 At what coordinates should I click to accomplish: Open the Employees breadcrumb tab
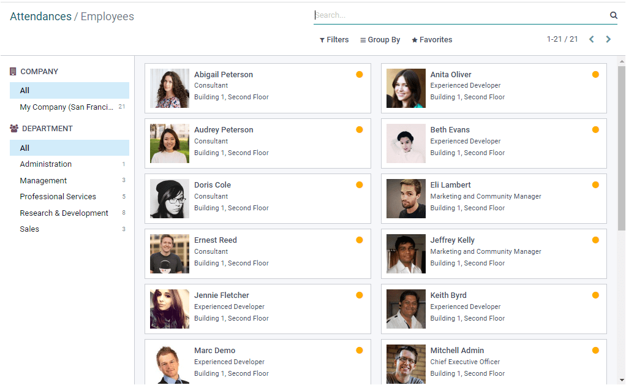pos(107,17)
